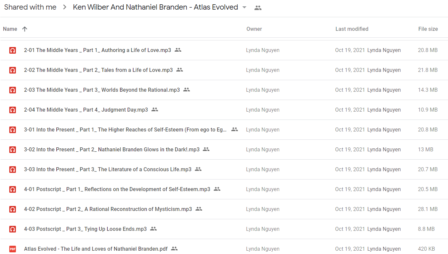Open folder dropdown arrow next to Atlas Evolved title
Screen dimensions: 448x254
click(x=244, y=8)
